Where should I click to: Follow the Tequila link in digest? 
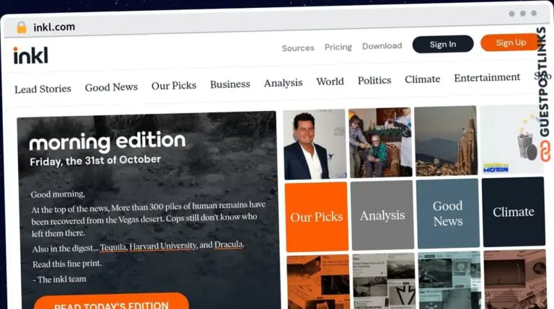point(113,247)
